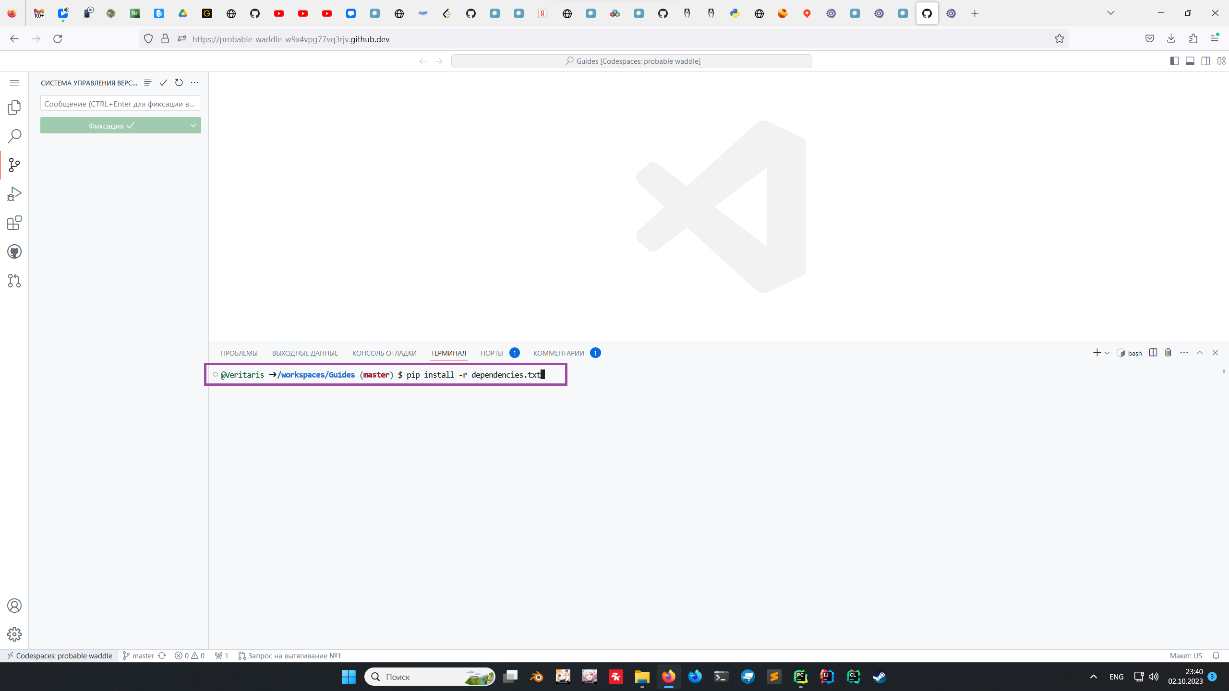Focus the commit message input field
Image resolution: width=1229 pixels, height=691 pixels.
[120, 104]
